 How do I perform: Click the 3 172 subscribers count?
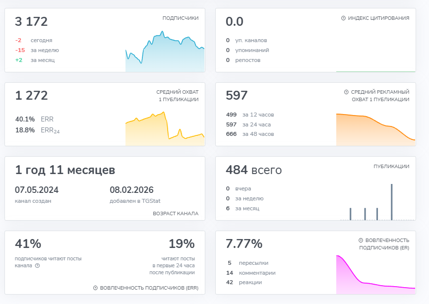[31, 22]
